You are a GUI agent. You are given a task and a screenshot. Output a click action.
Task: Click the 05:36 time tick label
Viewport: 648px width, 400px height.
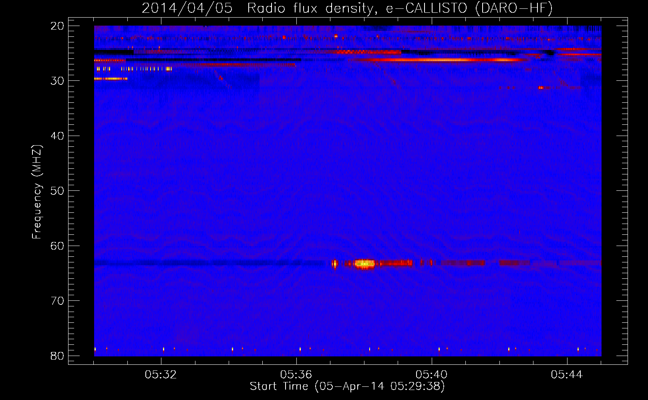[x=296, y=375]
